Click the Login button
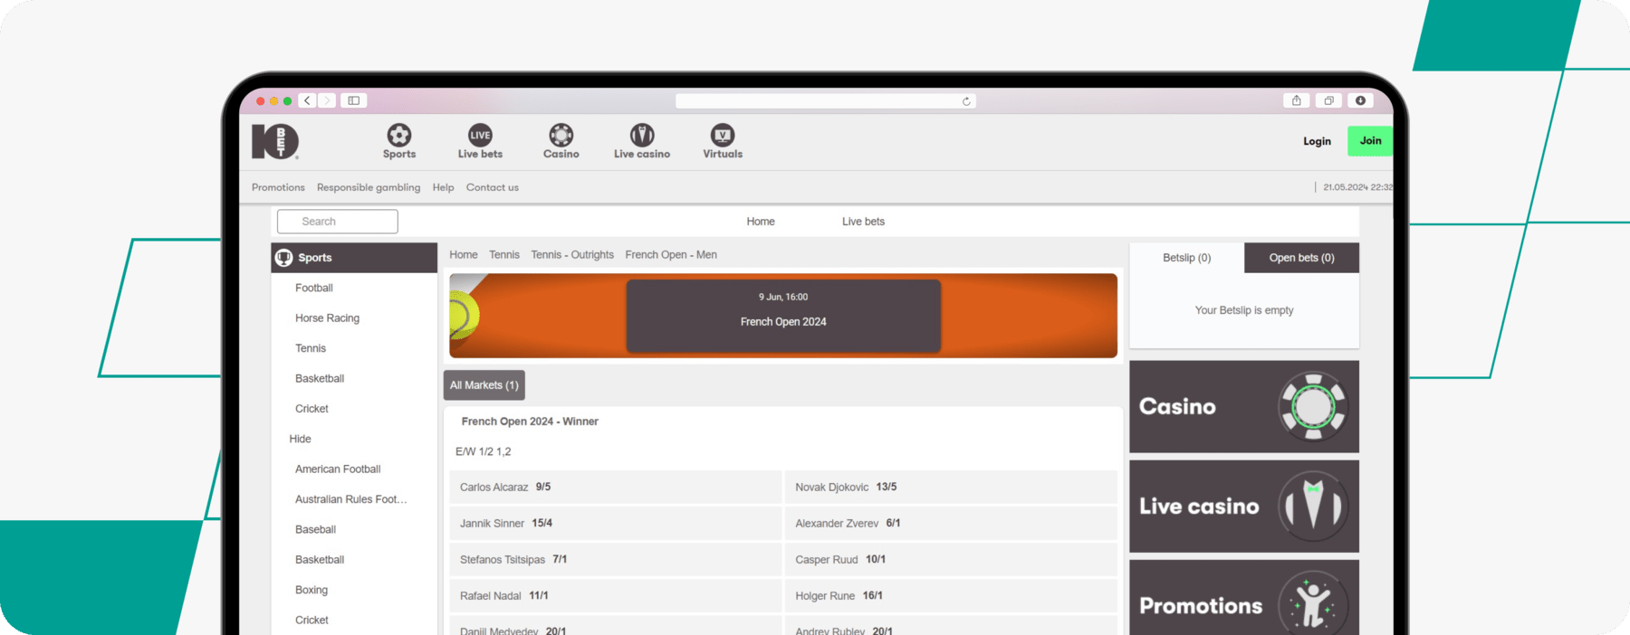The width and height of the screenshot is (1630, 635). tap(1317, 141)
